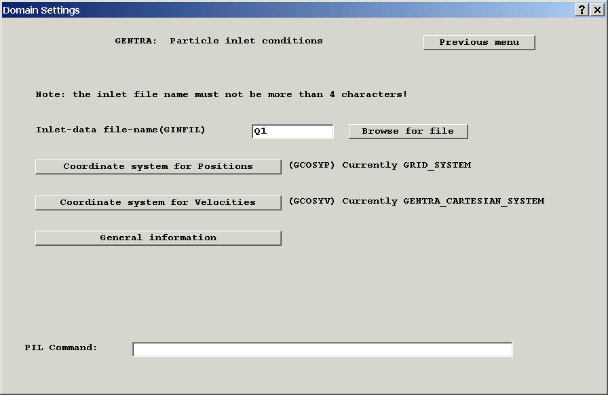Click the 4-character file name note
Image resolution: width=608 pixels, height=395 pixels.
221,94
